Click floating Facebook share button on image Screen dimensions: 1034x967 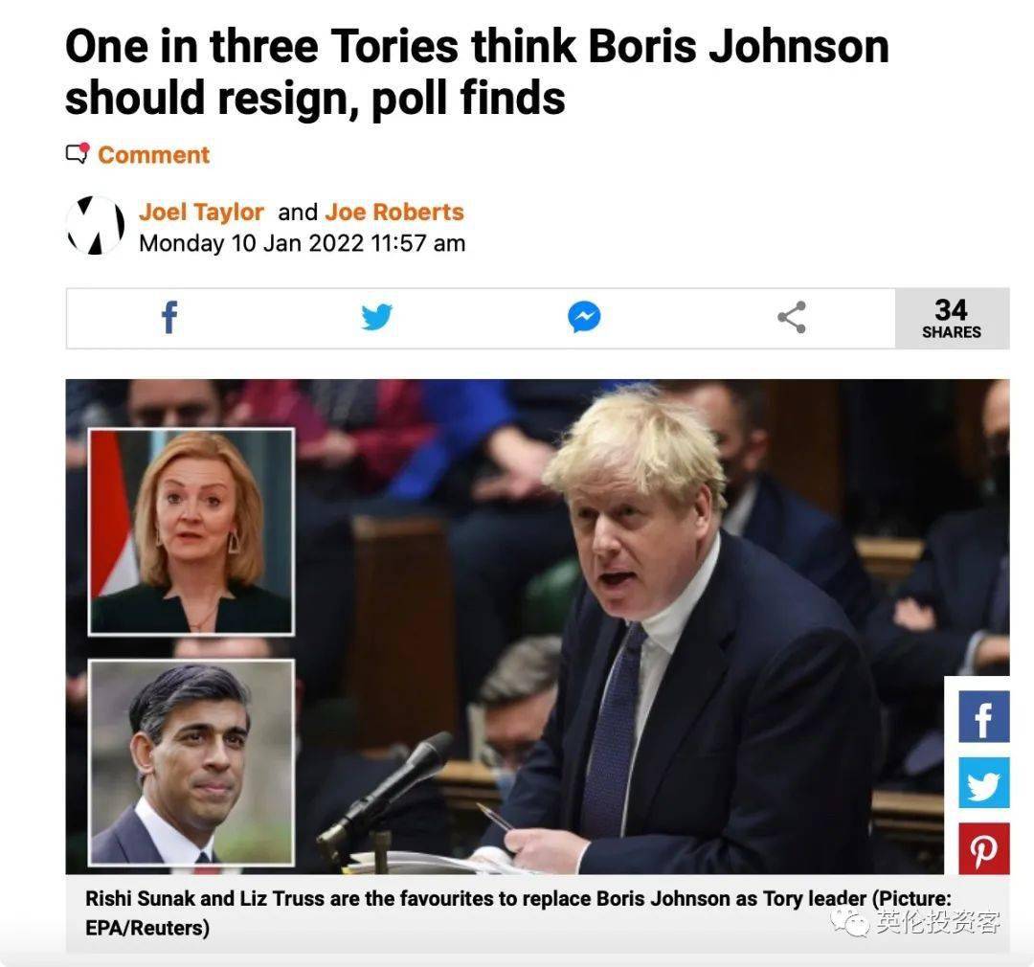tap(984, 717)
